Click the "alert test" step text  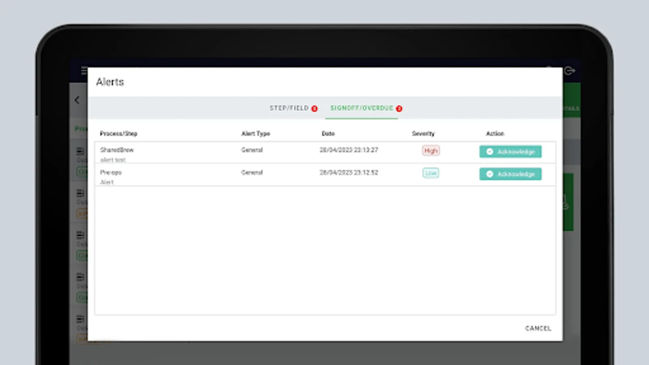[x=113, y=160]
